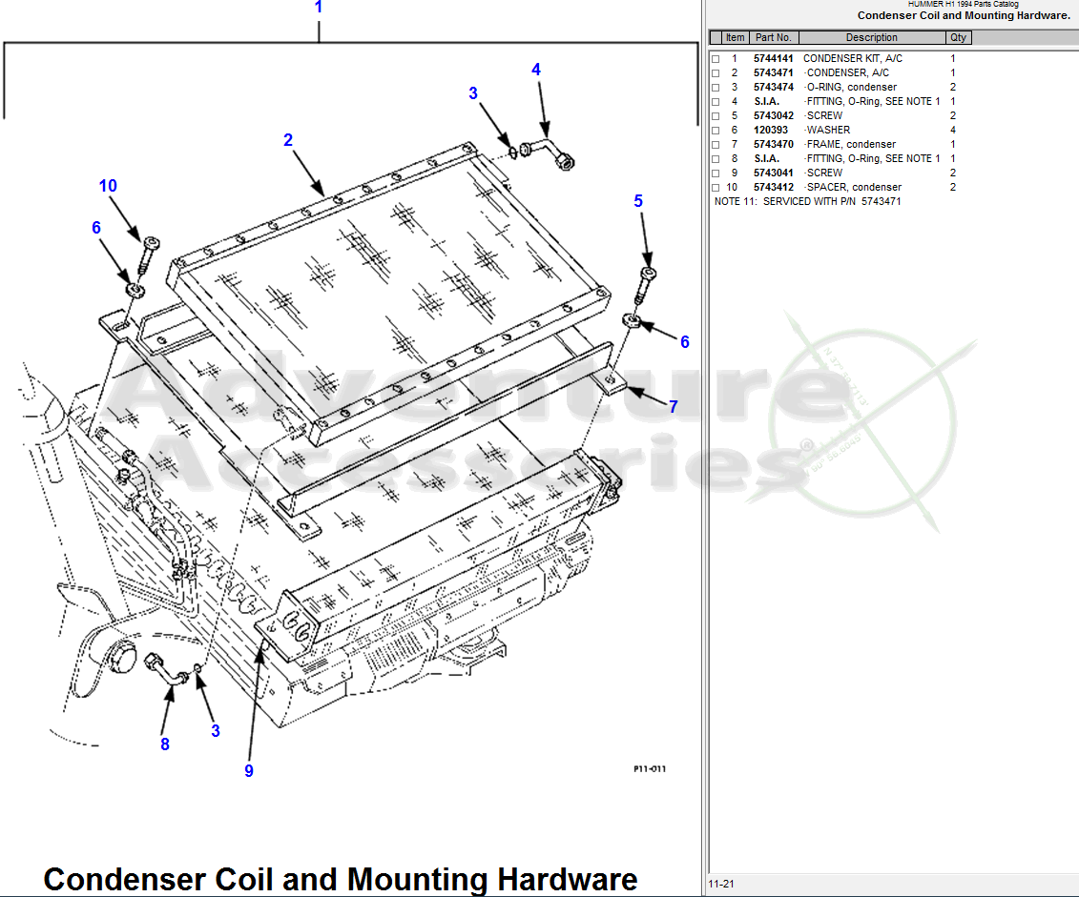Click callout 3 beside callout 8

coord(216,731)
